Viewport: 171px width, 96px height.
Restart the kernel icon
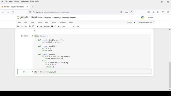(55, 26)
